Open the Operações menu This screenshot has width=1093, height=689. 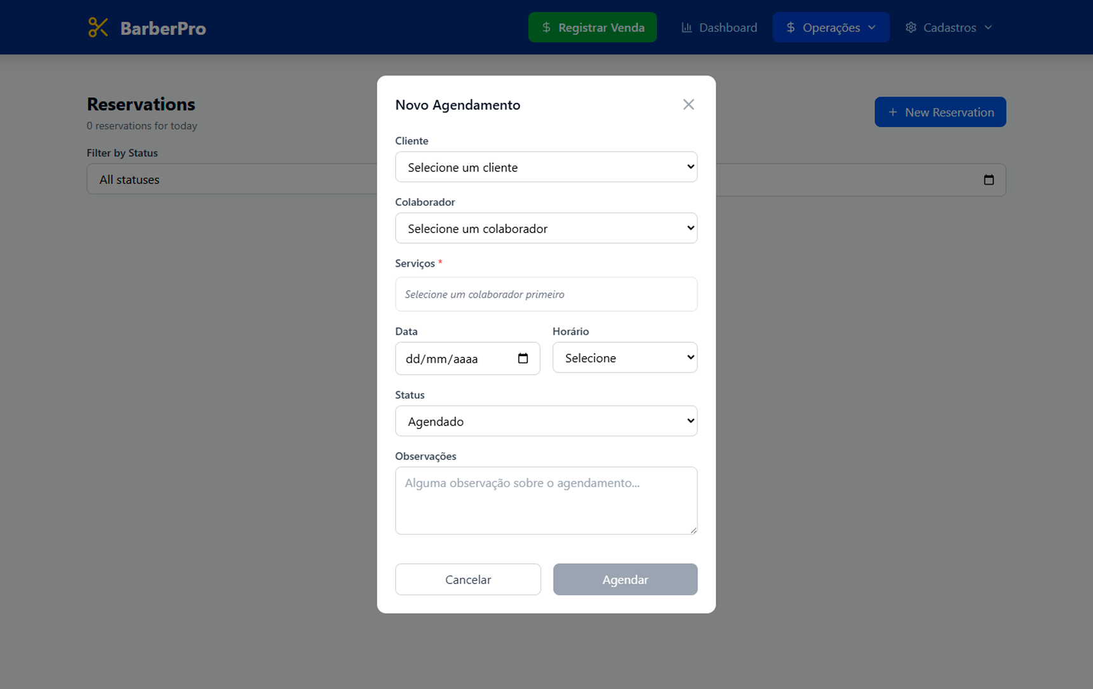[x=830, y=27]
